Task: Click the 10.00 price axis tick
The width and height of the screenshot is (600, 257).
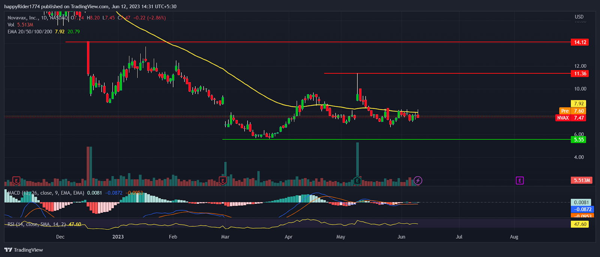Action: pos(580,89)
